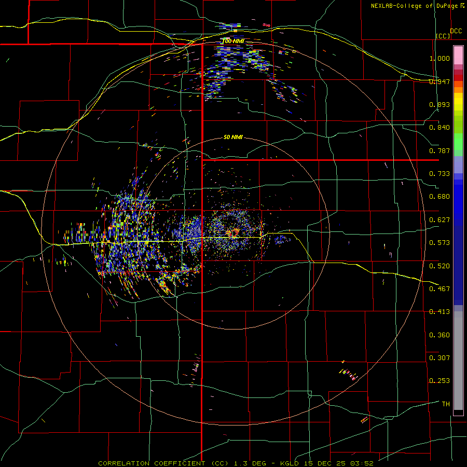Screen dimensions: 467x467
Task: Click the 0.893 scale value
Action: (x=439, y=104)
